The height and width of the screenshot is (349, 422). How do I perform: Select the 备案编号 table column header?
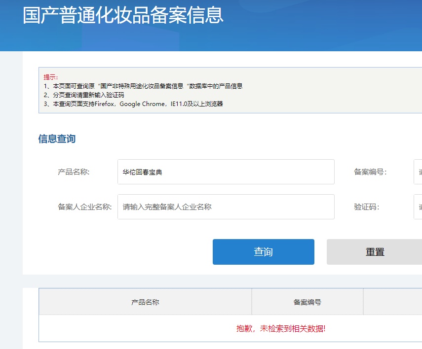coord(307,302)
